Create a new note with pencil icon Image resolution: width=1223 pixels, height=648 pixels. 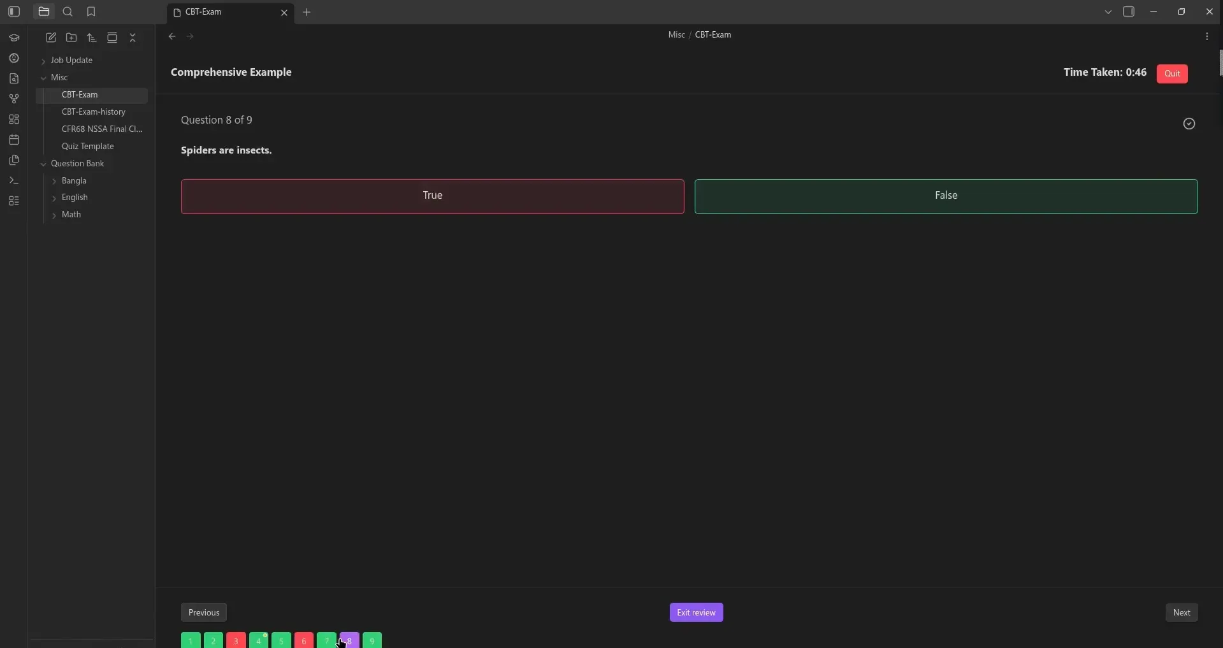tap(52, 38)
